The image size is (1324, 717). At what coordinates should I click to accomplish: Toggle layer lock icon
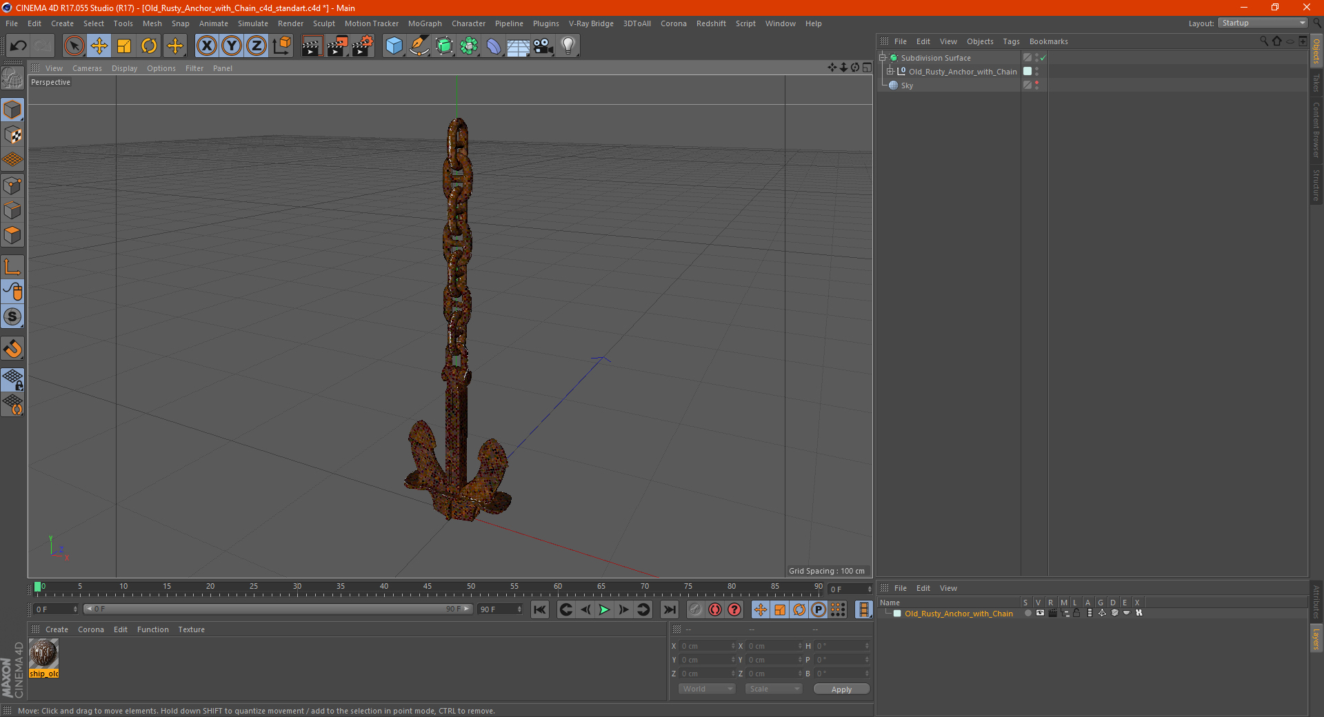tap(1076, 613)
